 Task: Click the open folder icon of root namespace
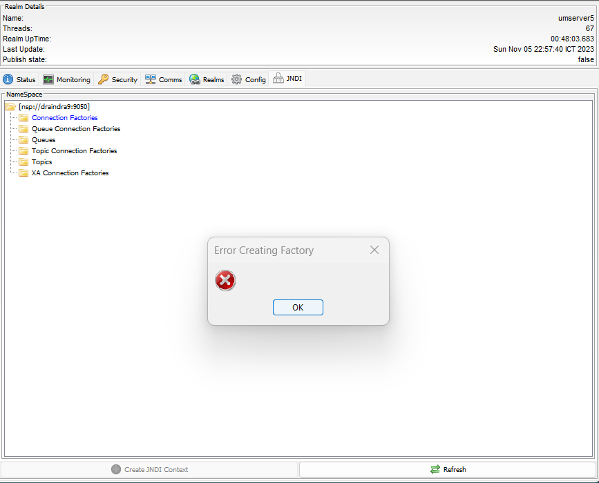tap(10, 106)
